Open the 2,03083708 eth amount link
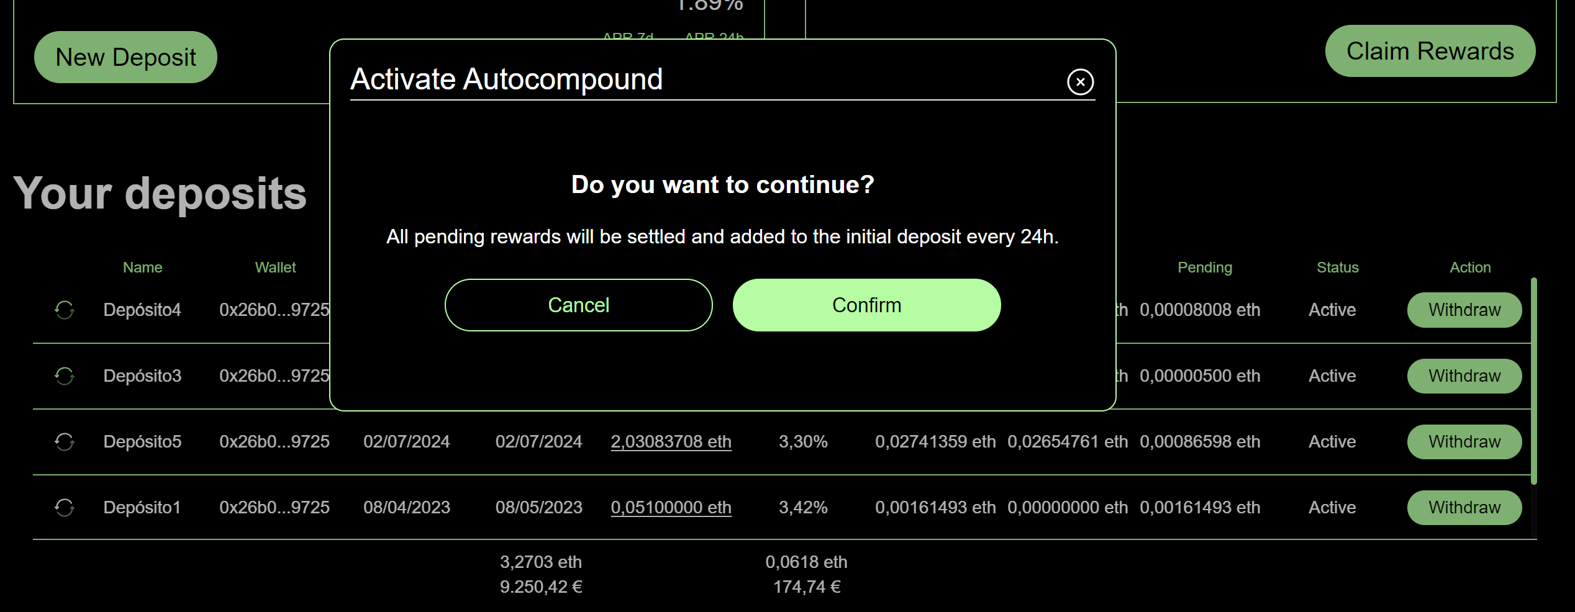Image resolution: width=1575 pixels, height=612 pixels. coord(671,441)
